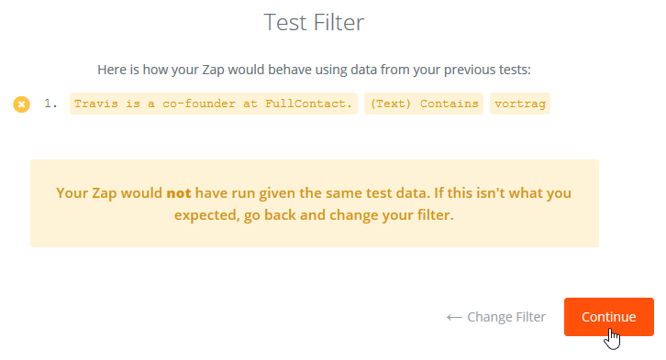Image resolution: width=666 pixels, height=360 pixels.
Task: Click the 'Your Zap would' warning text start
Action: point(109,193)
